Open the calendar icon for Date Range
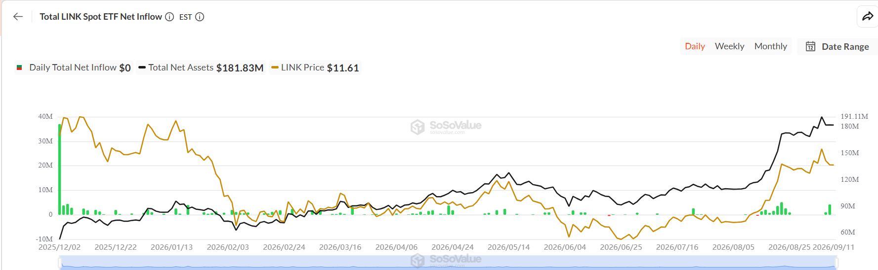Image resolution: width=878 pixels, height=270 pixels. [x=810, y=46]
